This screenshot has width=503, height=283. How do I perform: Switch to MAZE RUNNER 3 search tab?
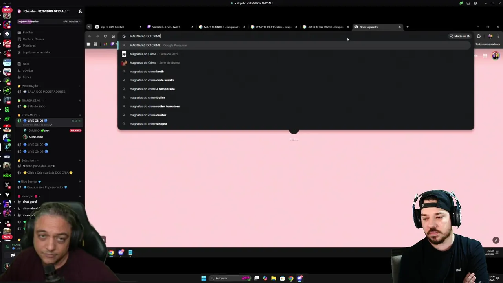coord(222,27)
